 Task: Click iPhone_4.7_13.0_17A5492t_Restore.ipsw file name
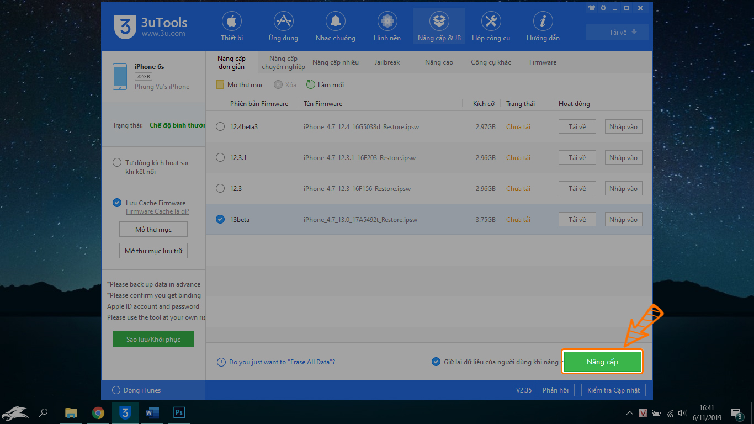point(360,220)
